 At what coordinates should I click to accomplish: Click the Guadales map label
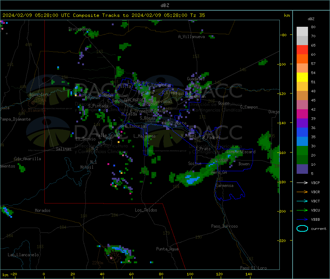(x=196, y=79)
